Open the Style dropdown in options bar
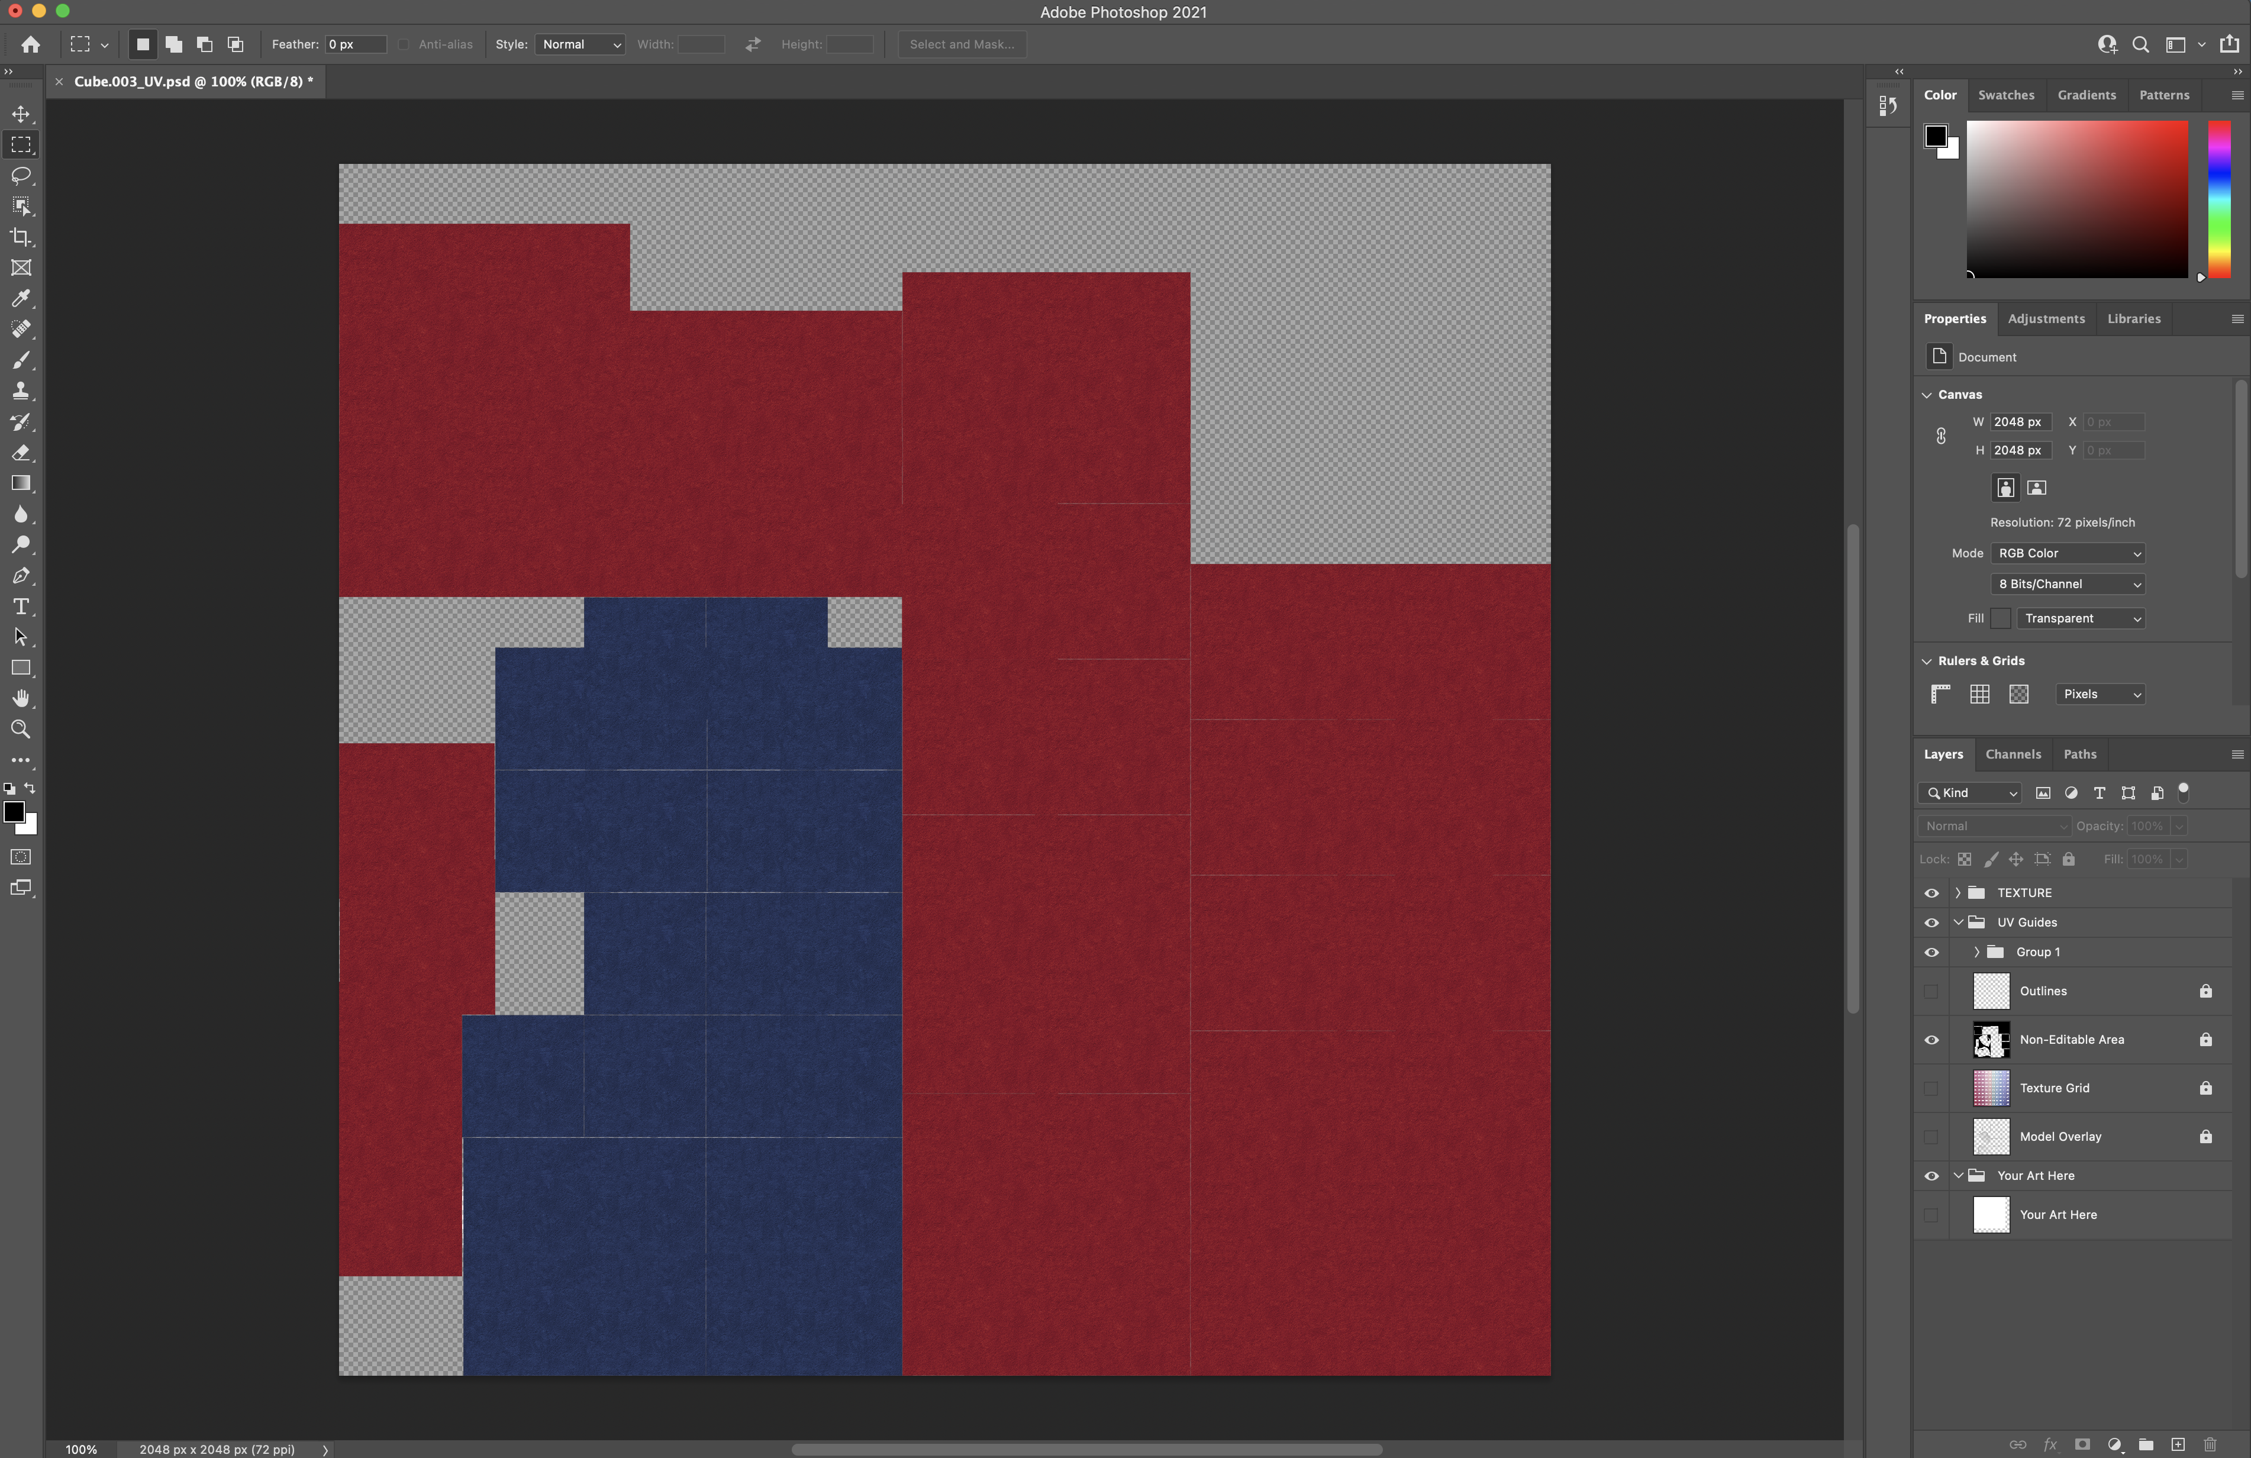The image size is (2251, 1458). [580, 44]
